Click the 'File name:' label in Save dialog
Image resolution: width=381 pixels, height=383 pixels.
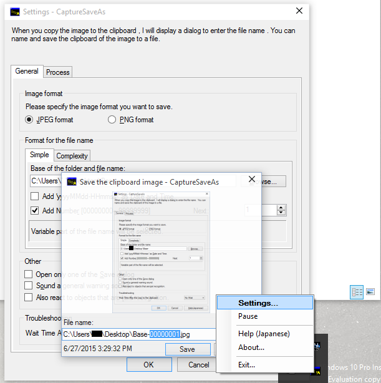point(79,322)
